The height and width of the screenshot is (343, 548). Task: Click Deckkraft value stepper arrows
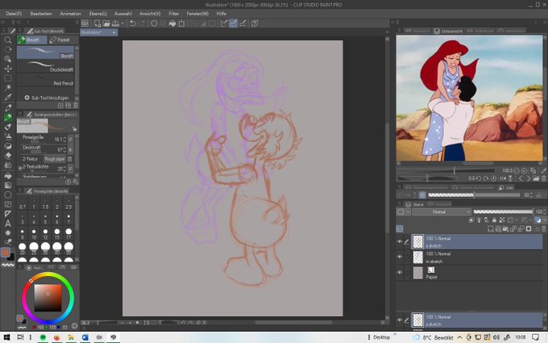coord(64,150)
